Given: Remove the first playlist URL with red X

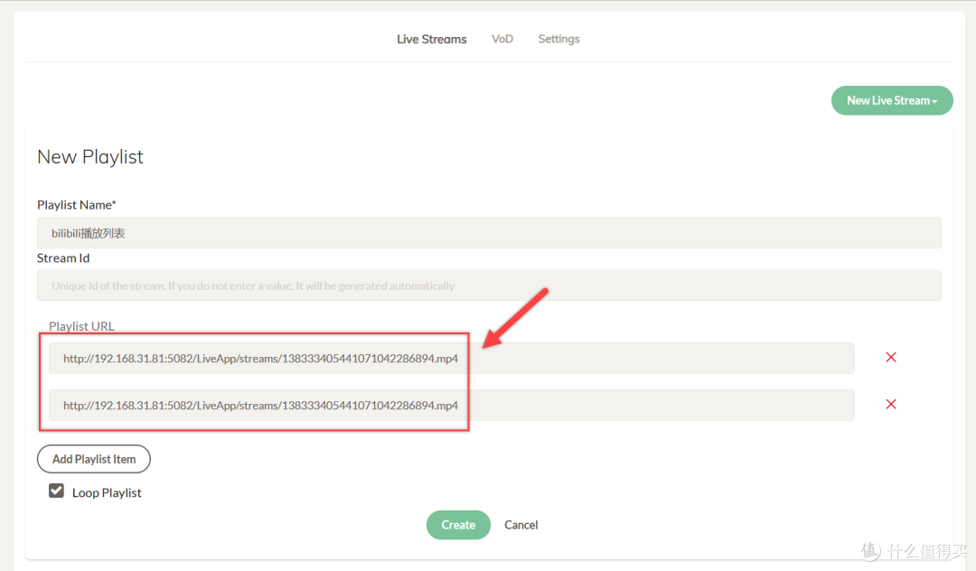Looking at the screenshot, I should pyautogui.click(x=890, y=358).
